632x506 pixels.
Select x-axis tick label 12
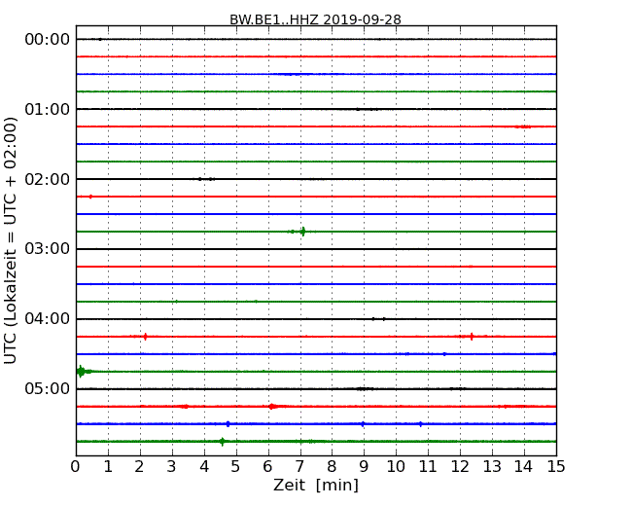coord(460,466)
